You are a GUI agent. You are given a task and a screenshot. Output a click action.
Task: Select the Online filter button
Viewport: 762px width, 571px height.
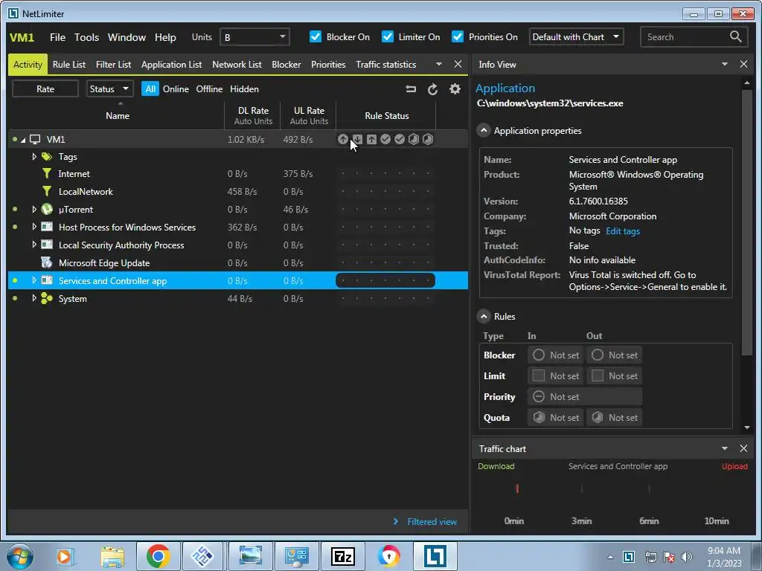[x=176, y=89]
